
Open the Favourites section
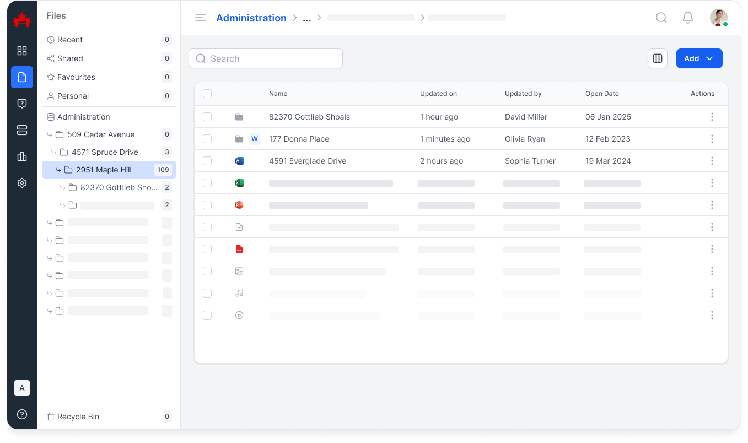[76, 77]
